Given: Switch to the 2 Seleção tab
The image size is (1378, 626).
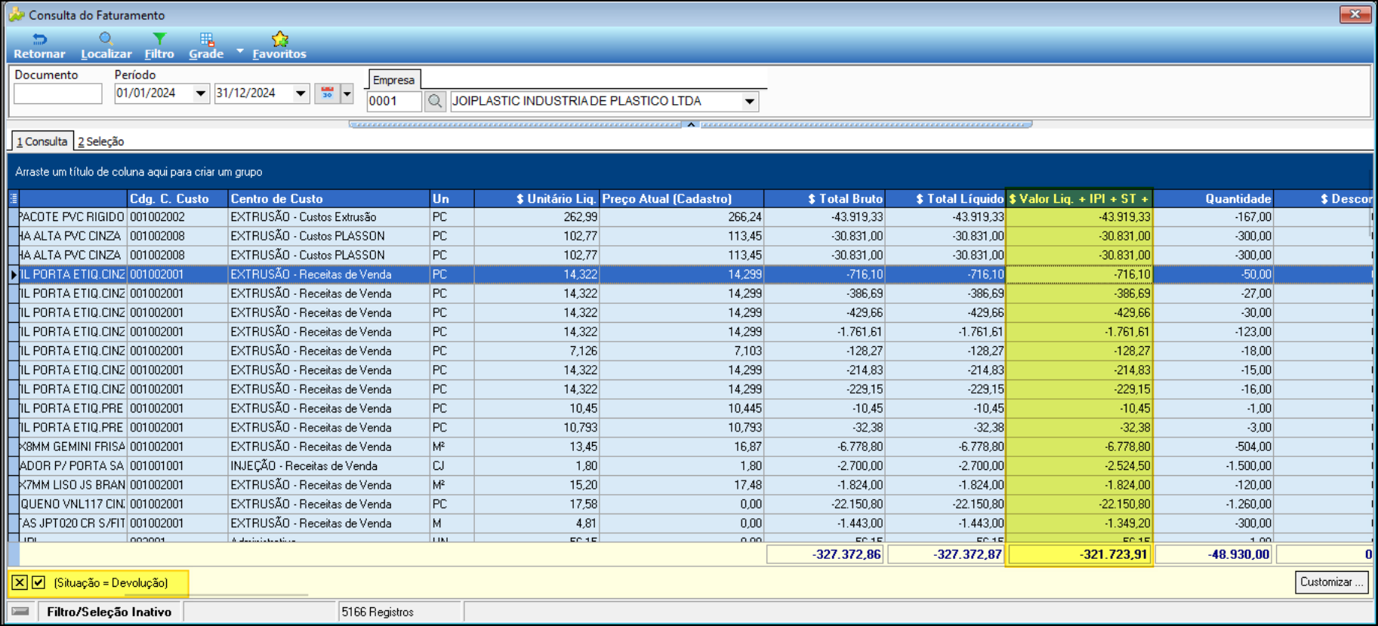Looking at the screenshot, I should coord(101,141).
